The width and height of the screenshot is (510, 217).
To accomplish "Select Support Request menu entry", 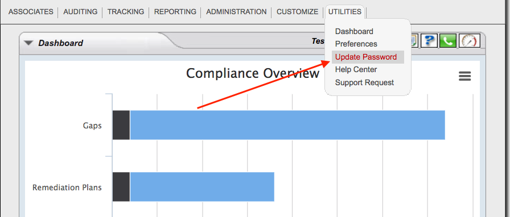I will pos(365,82).
